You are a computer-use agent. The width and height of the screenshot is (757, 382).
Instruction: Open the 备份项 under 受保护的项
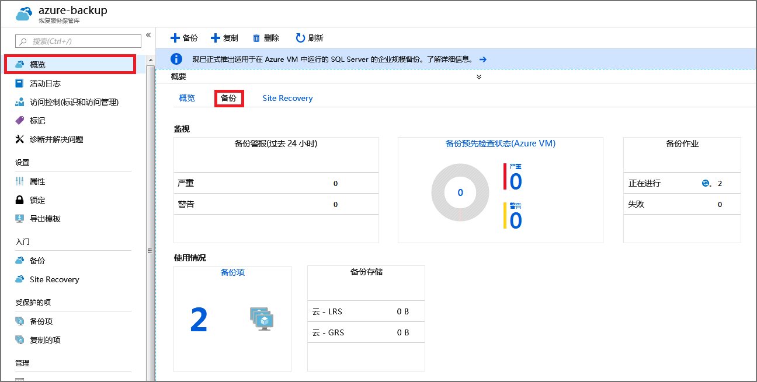[x=40, y=321]
